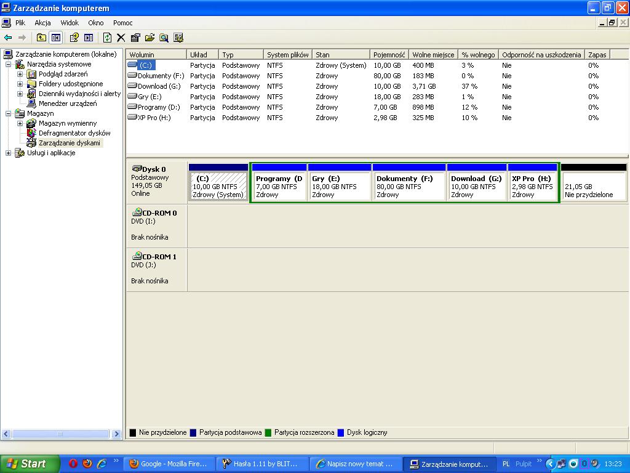Open the Akcja menu
The height and width of the screenshot is (473, 630).
[x=42, y=23]
